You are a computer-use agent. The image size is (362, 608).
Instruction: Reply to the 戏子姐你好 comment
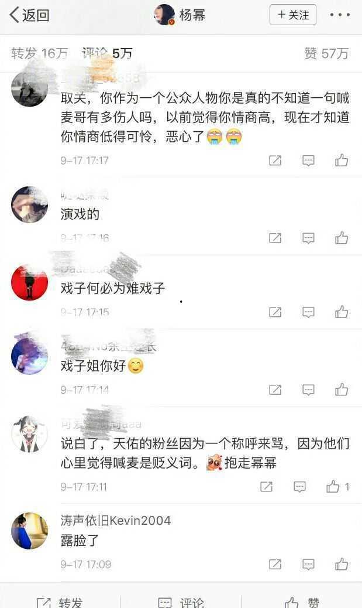tap(308, 390)
